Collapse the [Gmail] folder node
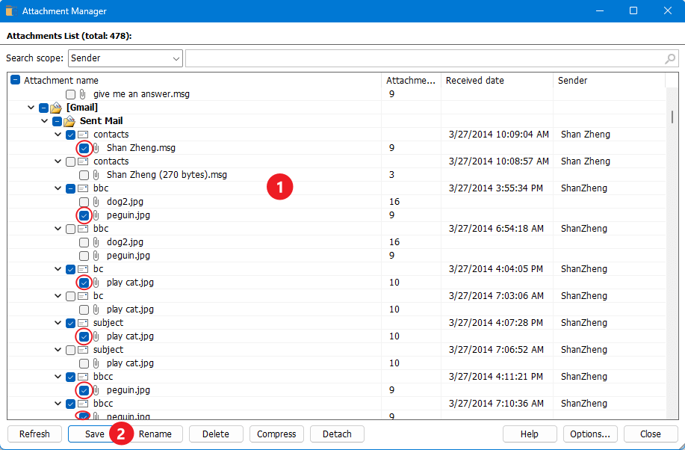 (31, 107)
